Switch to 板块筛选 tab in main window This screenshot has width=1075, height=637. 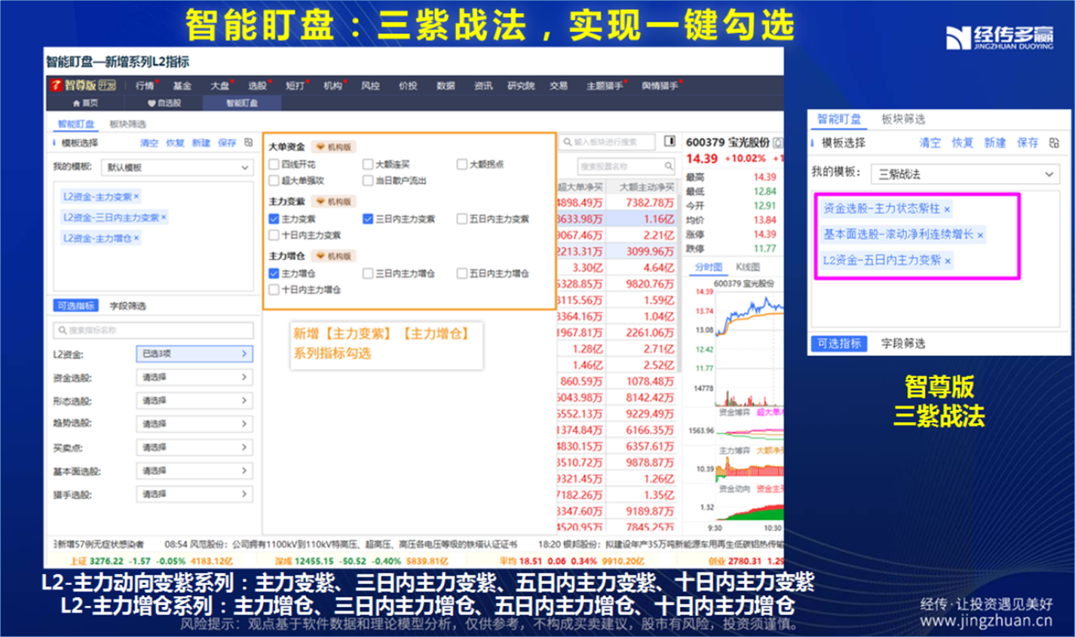(x=127, y=124)
